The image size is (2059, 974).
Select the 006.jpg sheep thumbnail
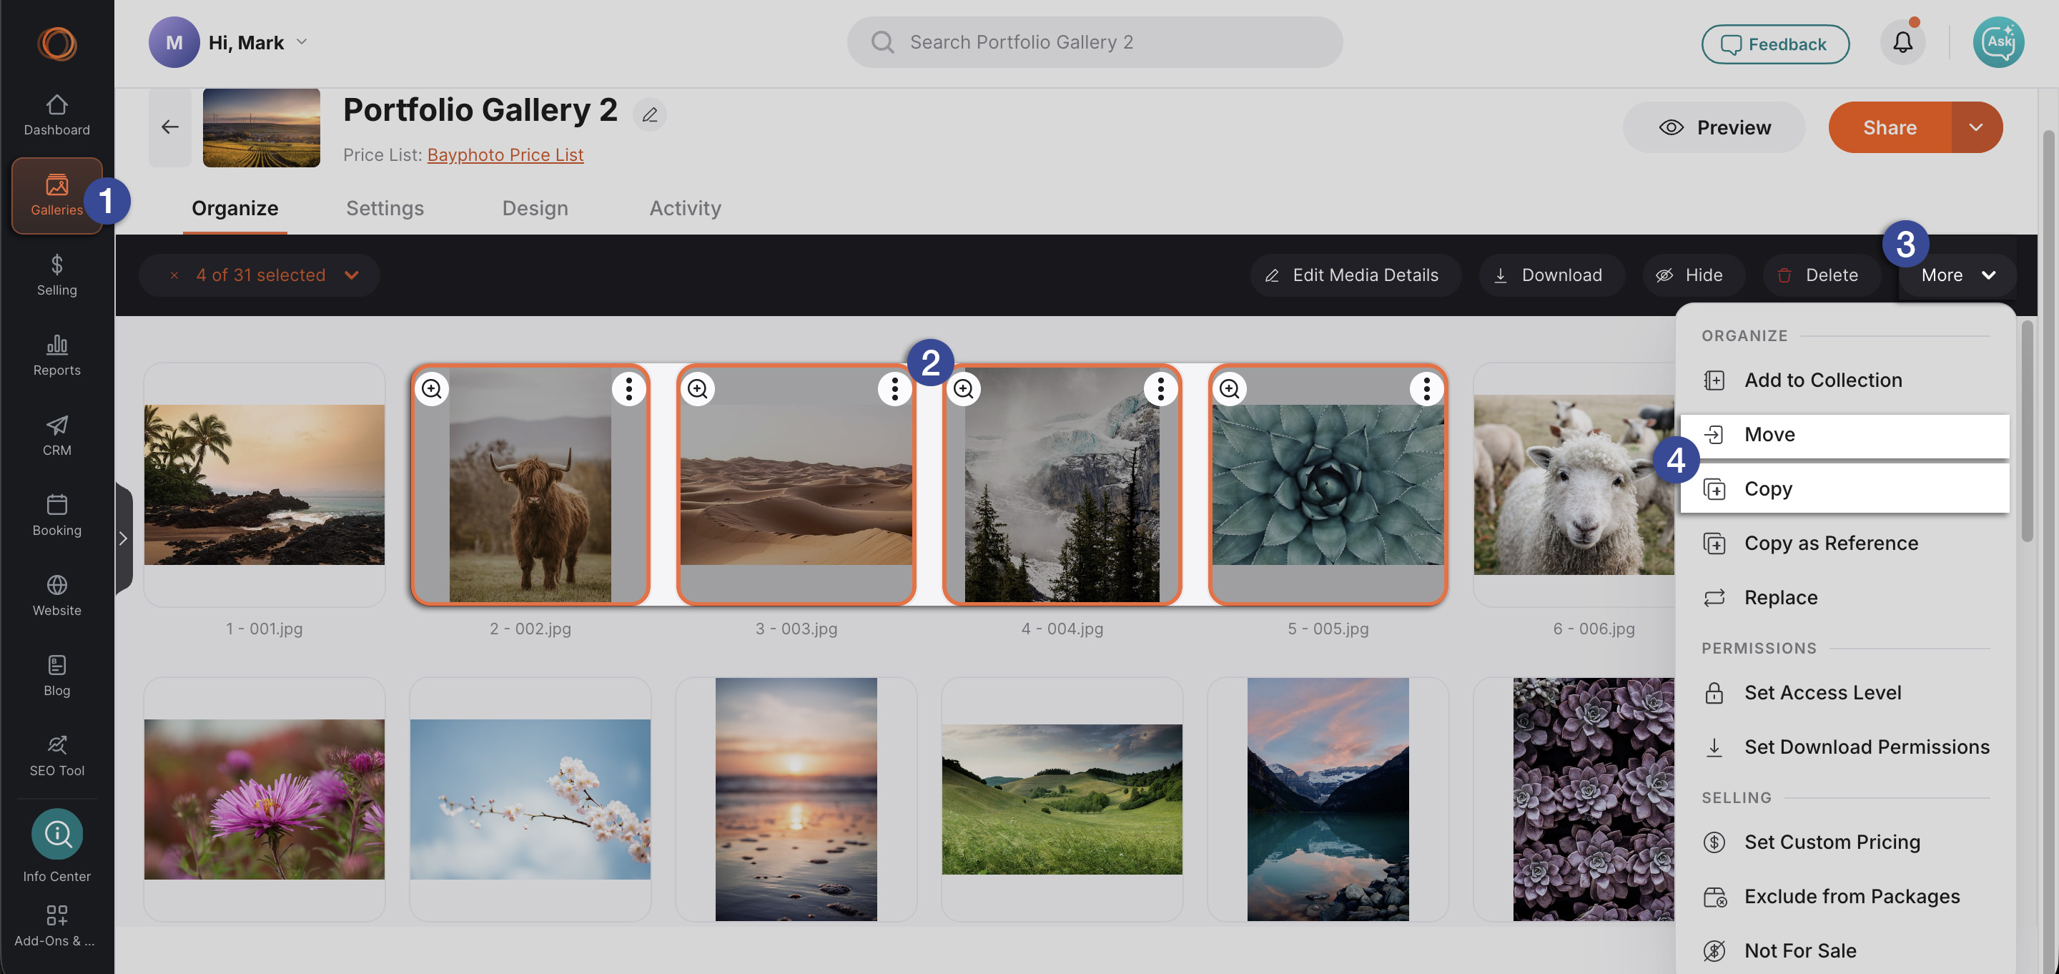pyautogui.click(x=1574, y=485)
